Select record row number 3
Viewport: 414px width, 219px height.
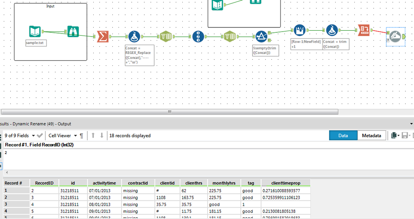click(17, 204)
